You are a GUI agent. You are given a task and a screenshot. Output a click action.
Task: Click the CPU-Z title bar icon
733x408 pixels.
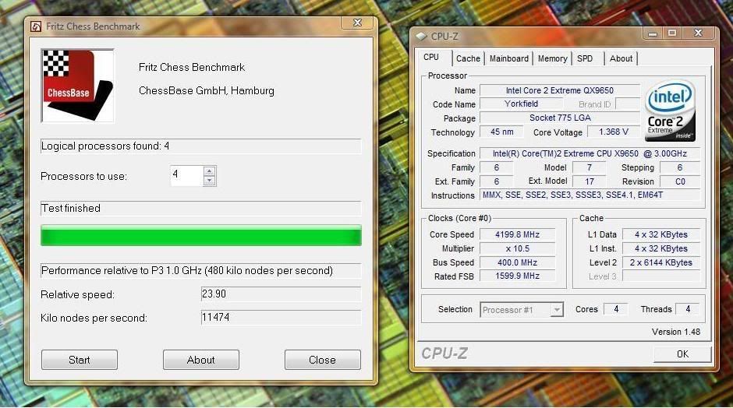422,36
